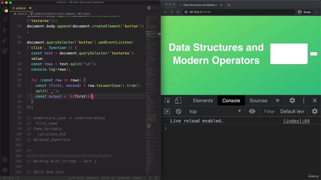Click the output breadcrumb item
Image resolution: width=321 pixels, height=180 pixels.
pos(84,13)
